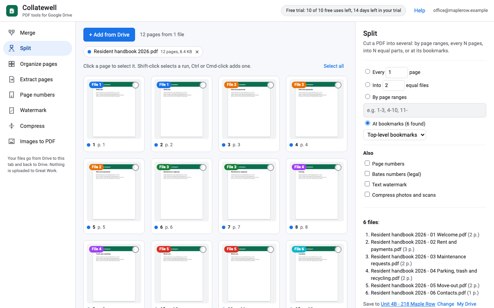Select the Every N page radio option
Image resolution: width=494 pixels, height=308 pixels.
click(x=367, y=72)
